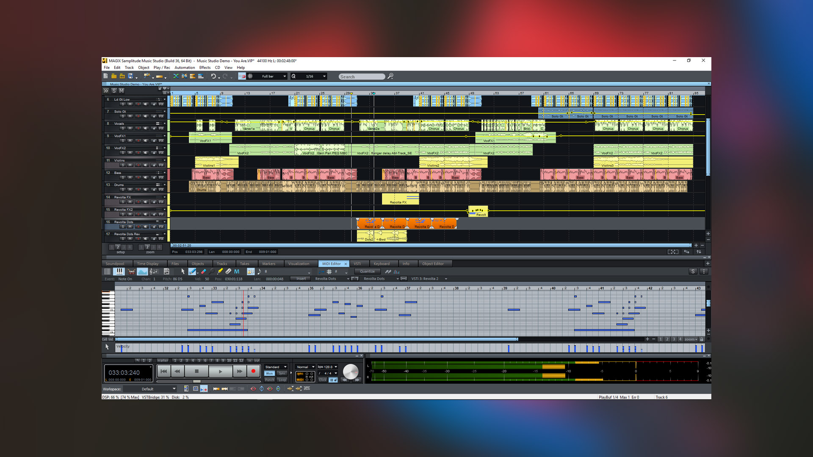Click the Quantize button in MIDI Editor
813x457 pixels.
(367, 271)
